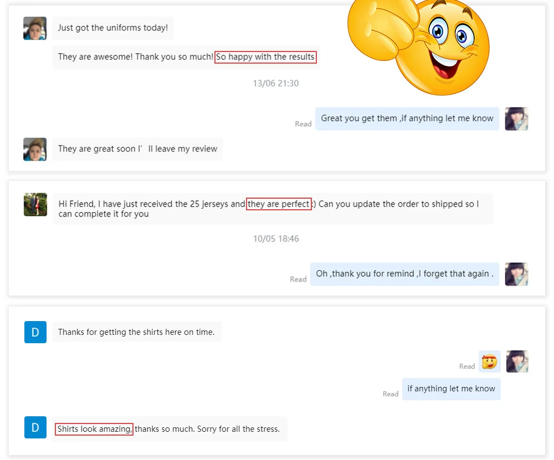This screenshot has height=460, width=554.
Task: Open the blue D avatar beside "Thanks for getting the shirts"
Action: click(x=35, y=332)
